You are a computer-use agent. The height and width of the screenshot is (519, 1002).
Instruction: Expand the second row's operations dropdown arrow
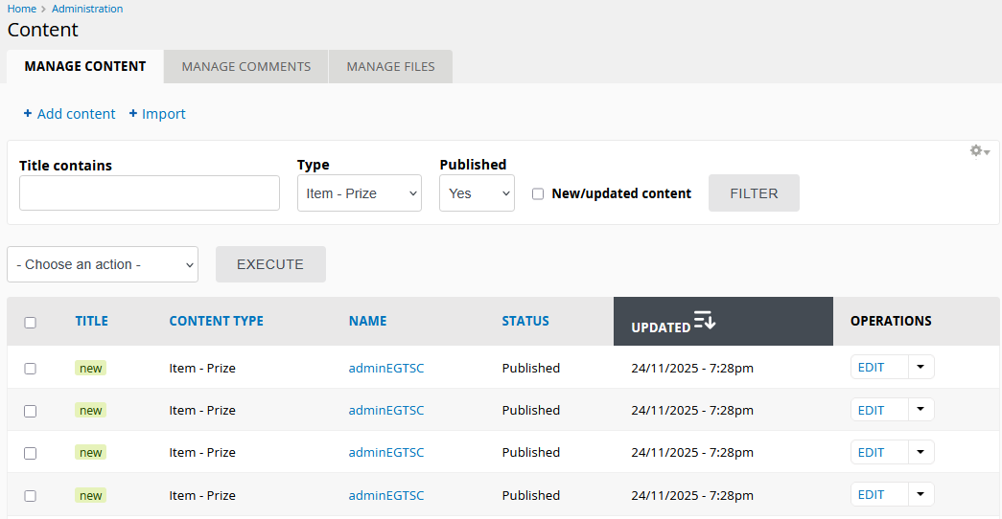920,410
